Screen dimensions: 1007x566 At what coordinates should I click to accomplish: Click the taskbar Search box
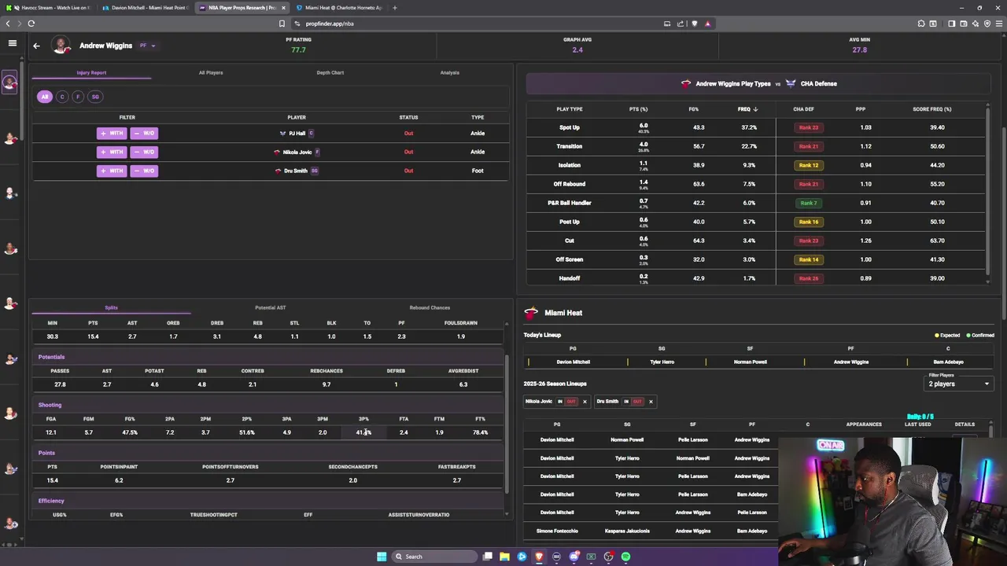(435, 557)
